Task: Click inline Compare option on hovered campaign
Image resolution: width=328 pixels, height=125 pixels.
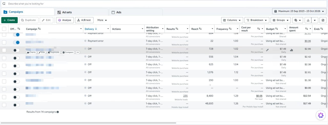Action: point(68,52)
